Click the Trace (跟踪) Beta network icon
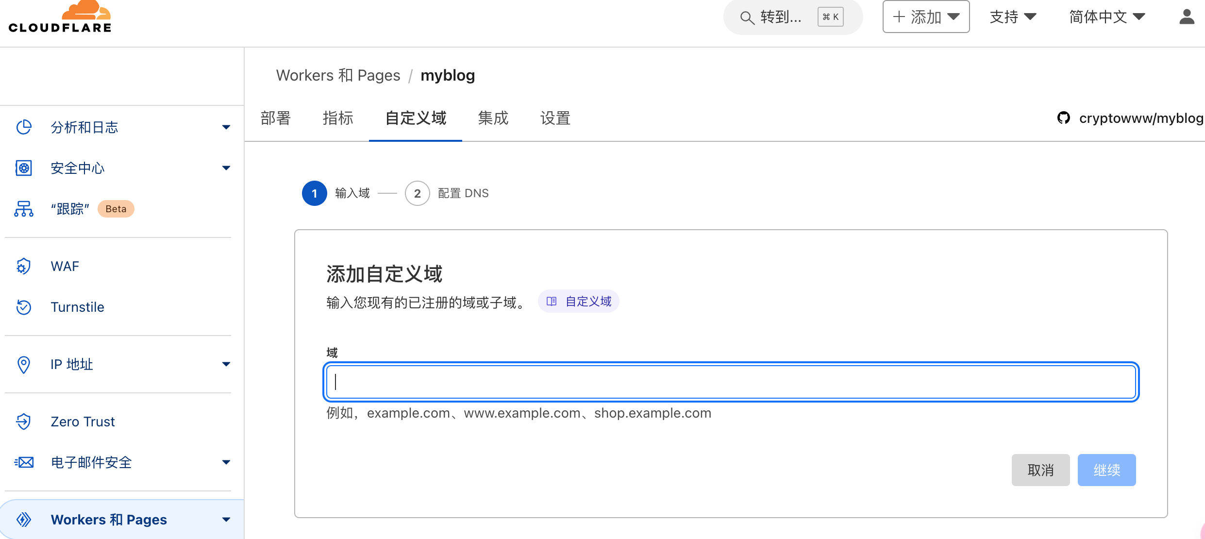The width and height of the screenshot is (1205, 539). [x=24, y=209]
